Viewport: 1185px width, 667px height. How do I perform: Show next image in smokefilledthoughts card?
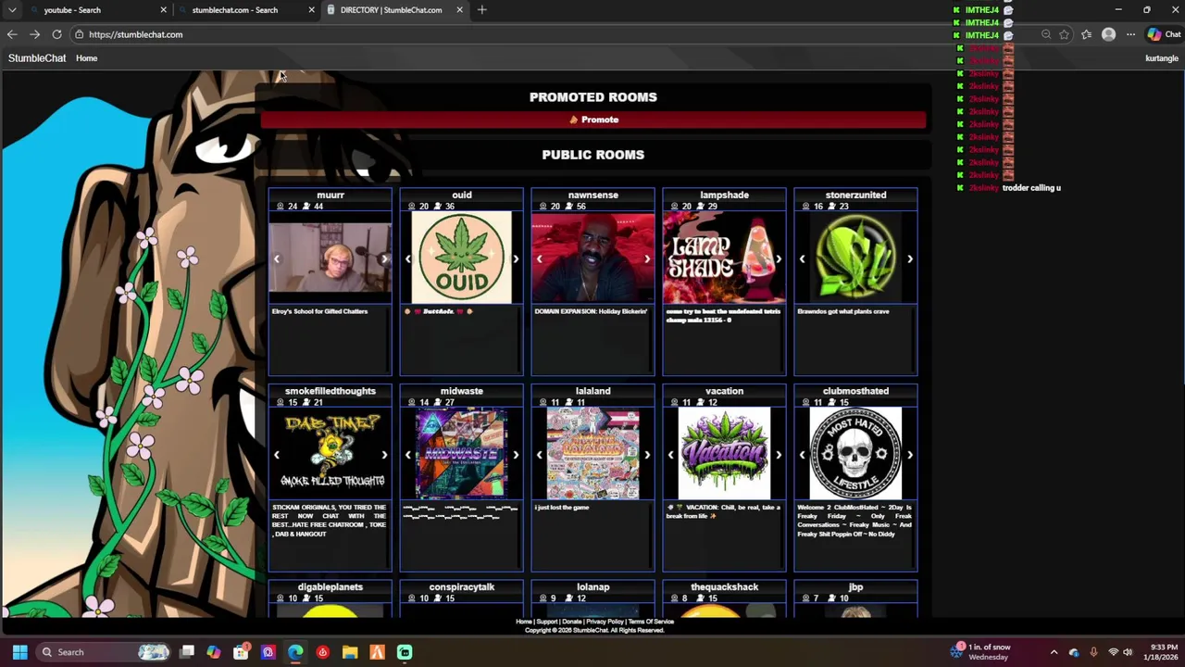(x=384, y=455)
